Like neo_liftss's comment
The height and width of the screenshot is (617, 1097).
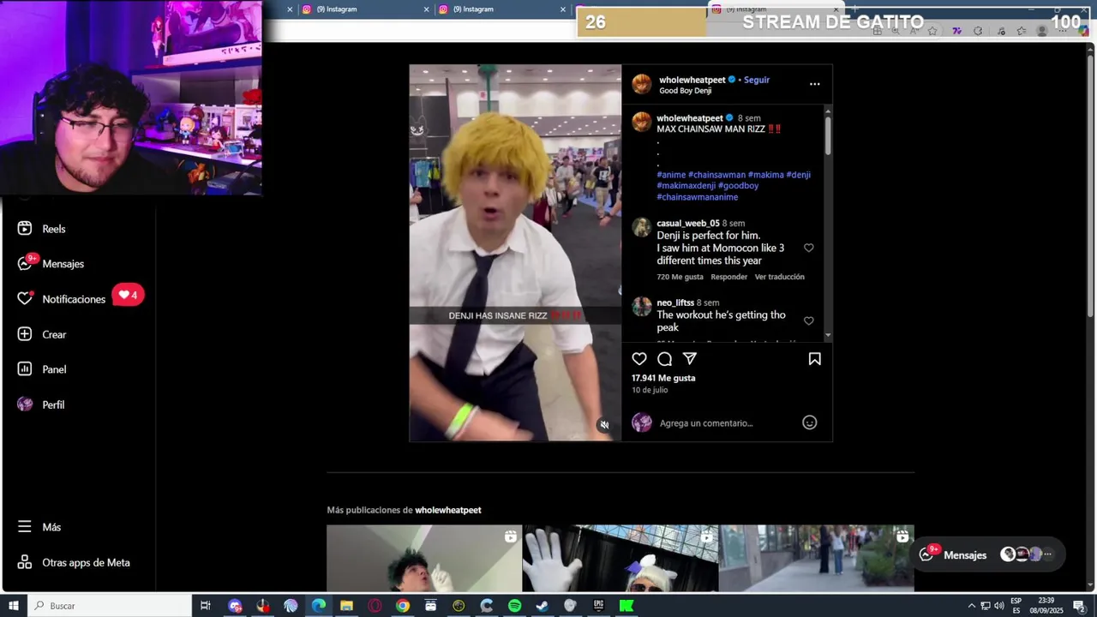click(x=808, y=320)
